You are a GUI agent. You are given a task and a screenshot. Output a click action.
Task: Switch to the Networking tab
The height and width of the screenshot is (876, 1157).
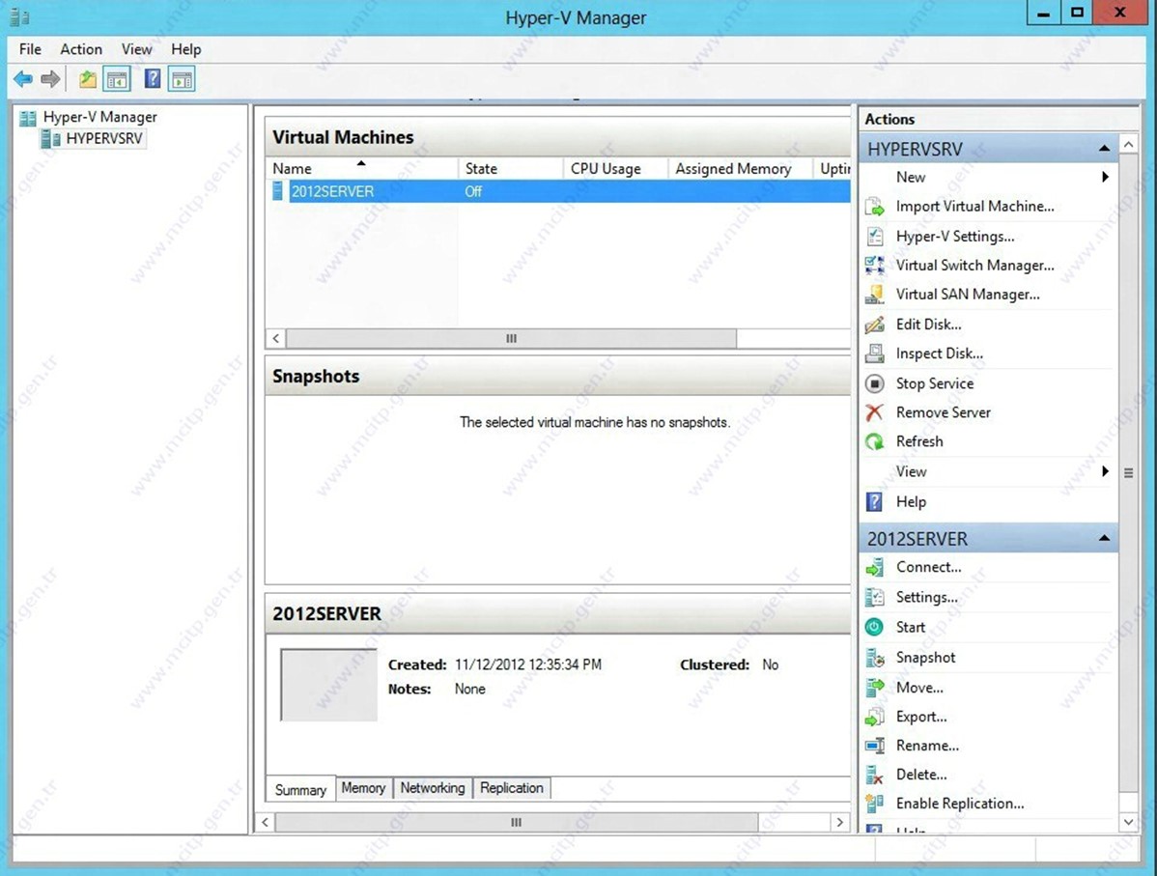[433, 788]
